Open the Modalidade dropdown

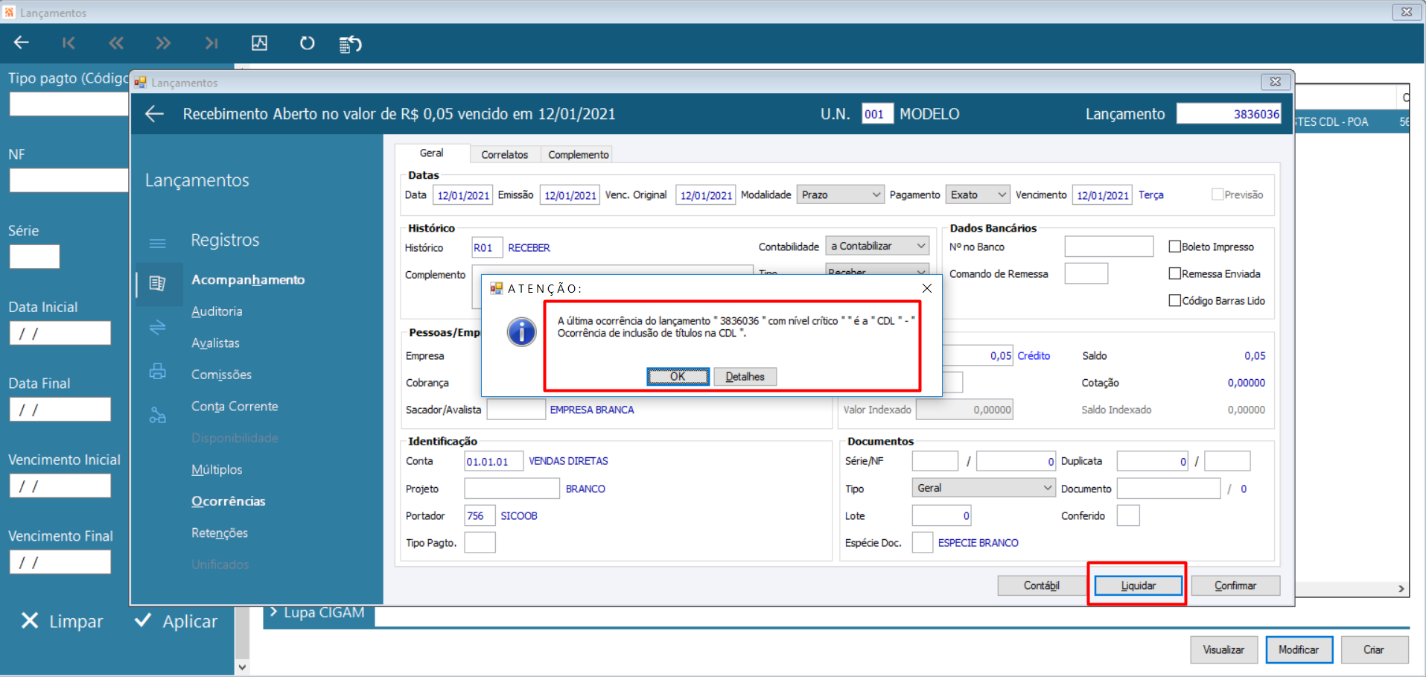(x=840, y=194)
